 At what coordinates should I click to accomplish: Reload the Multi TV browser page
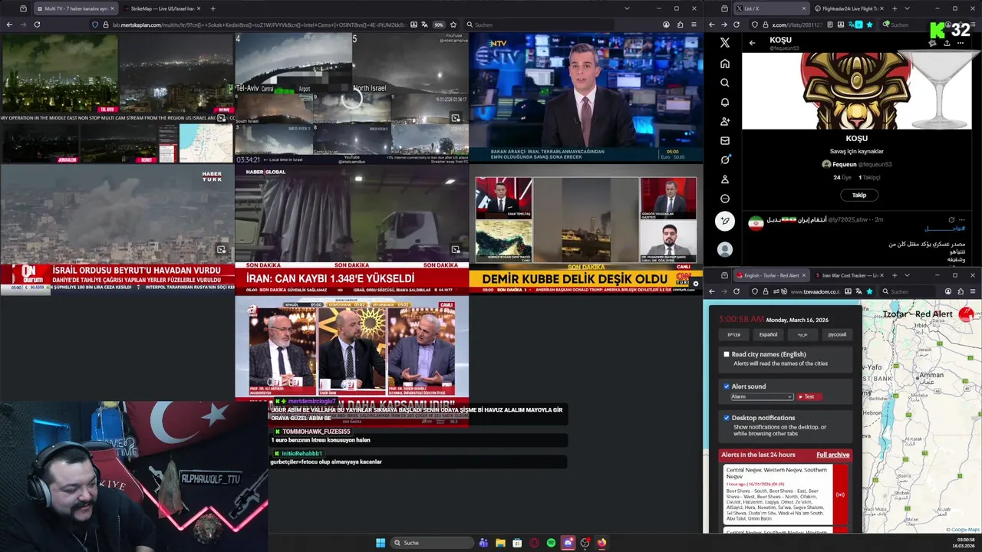[x=37, y=25]
